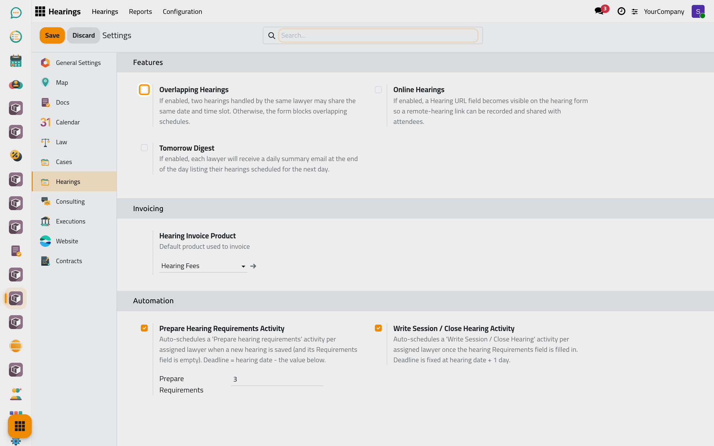The height and width of the screenshot is (446, 714).
Task: Select Calendar settings in sidebar
Action: tap(74, 122)
